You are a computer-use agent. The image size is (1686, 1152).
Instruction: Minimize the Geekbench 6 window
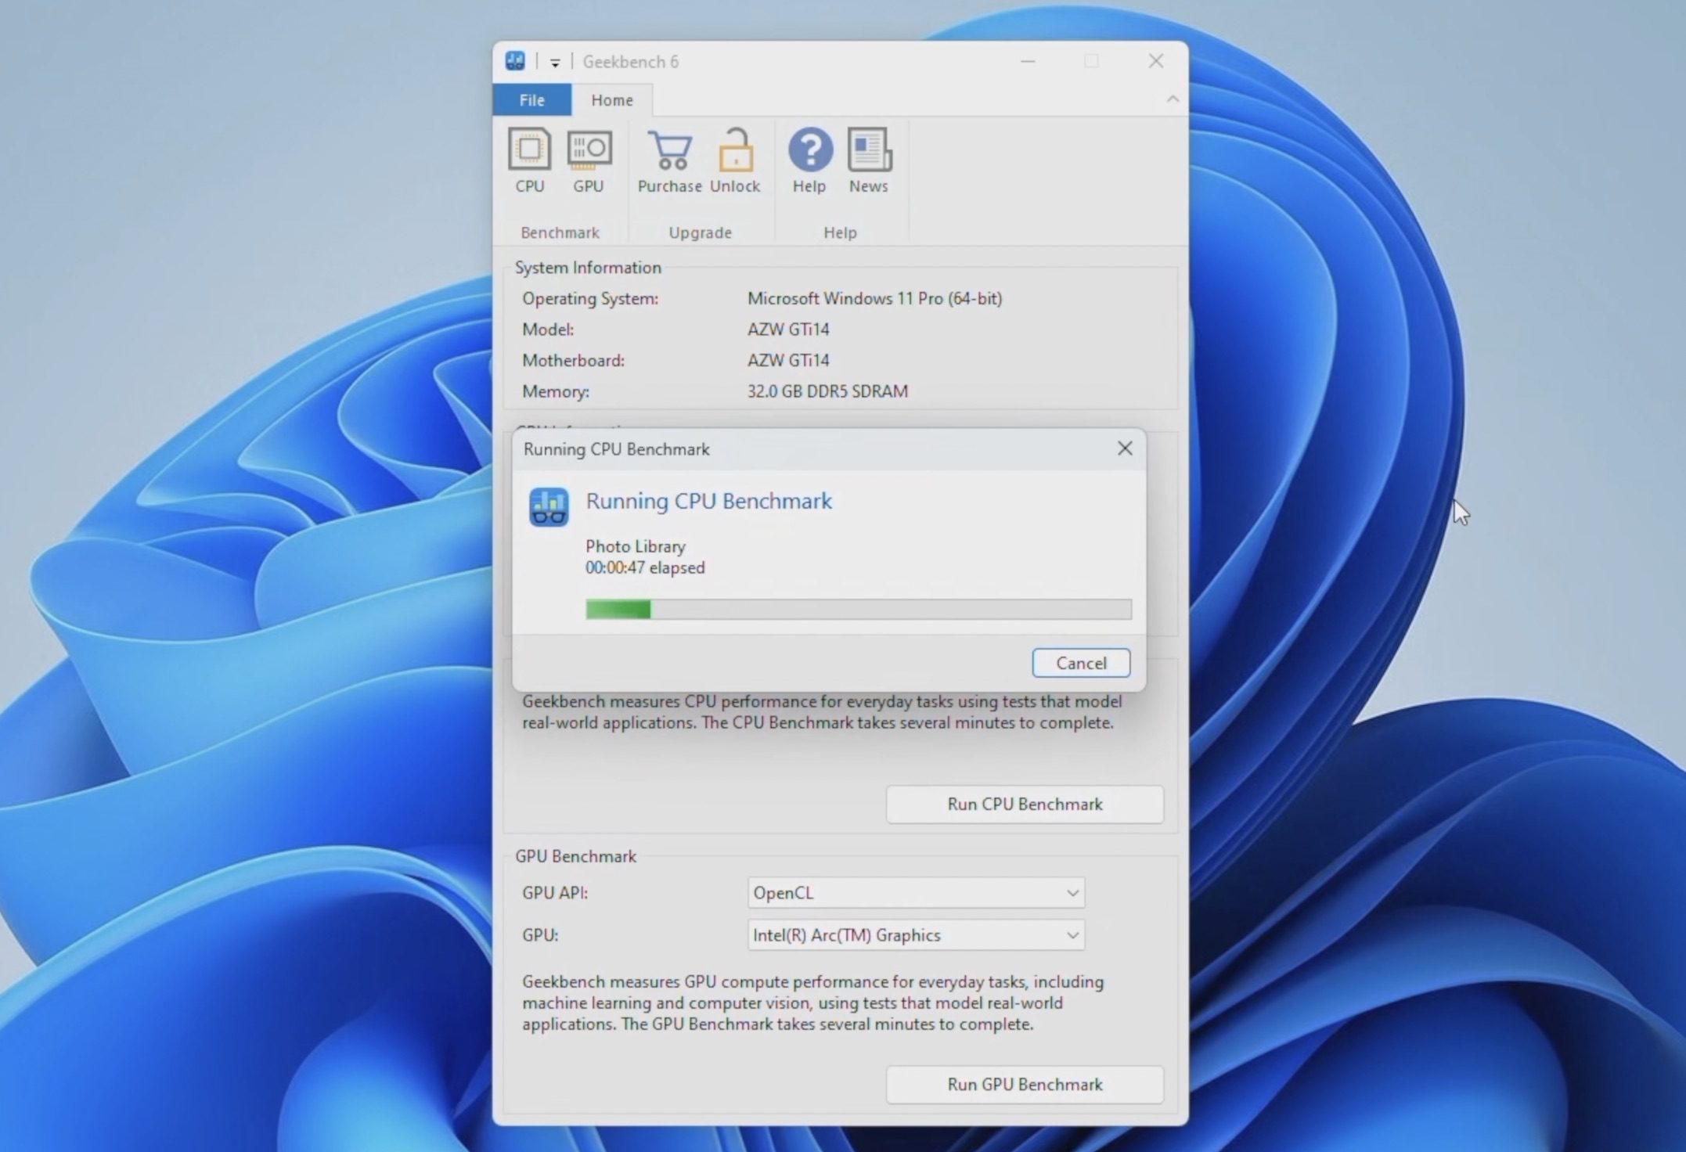[1028, 61]
